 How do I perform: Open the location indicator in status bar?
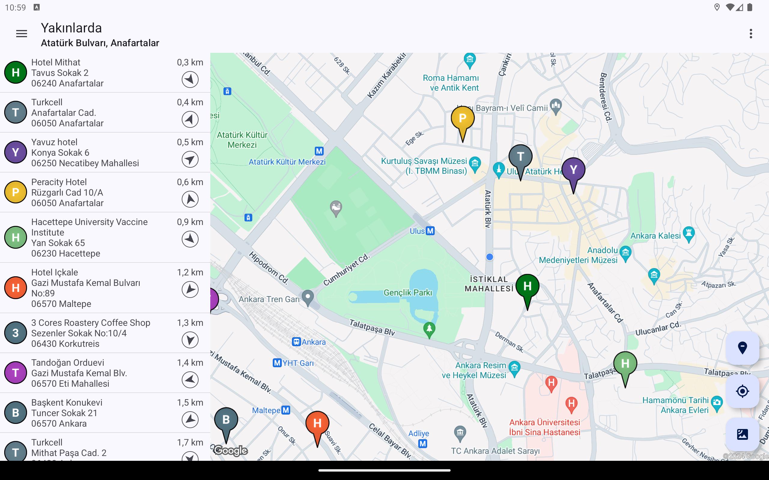pyautogui.click(x=717, y=7)
